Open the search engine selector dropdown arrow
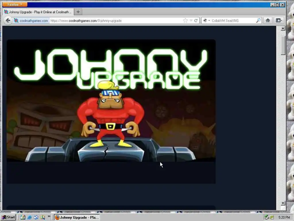This screenshot has height=221, width=294. pyautogui.click(x=209, y=20)
